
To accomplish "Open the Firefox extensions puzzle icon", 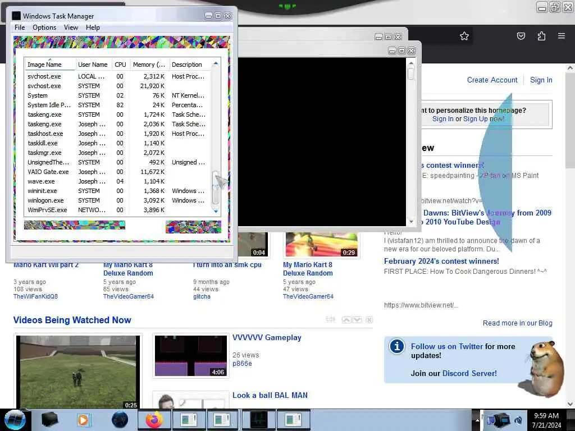I will 541,36.
